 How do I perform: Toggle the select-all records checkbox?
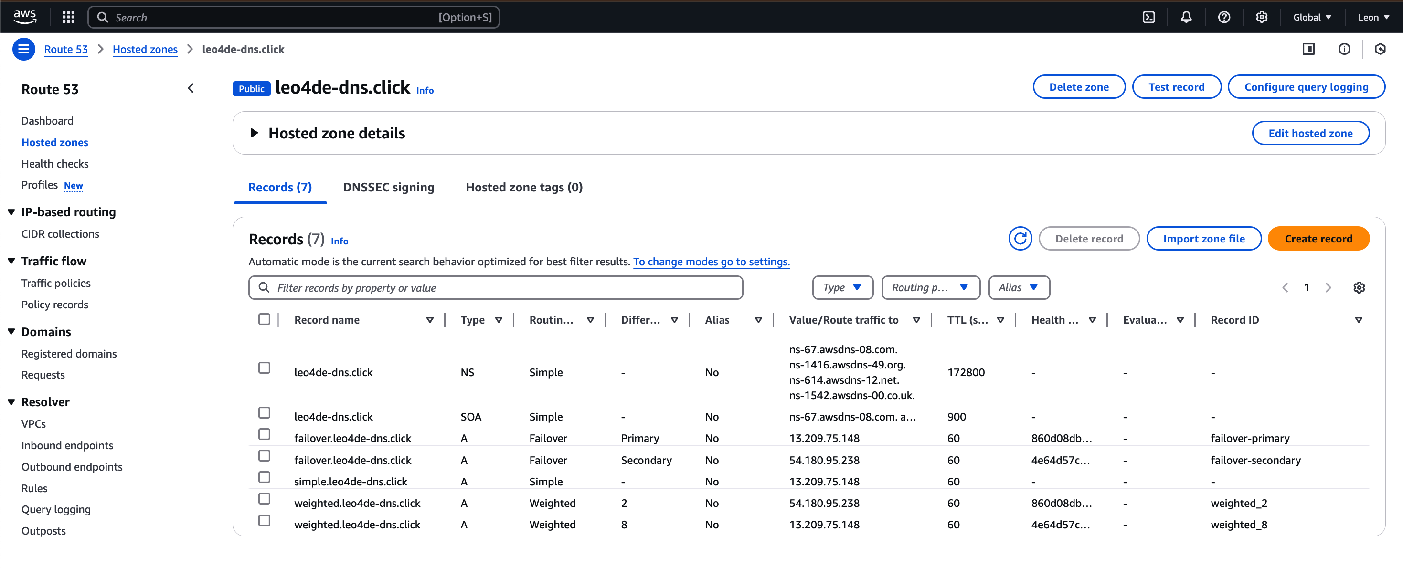(264, 319)
